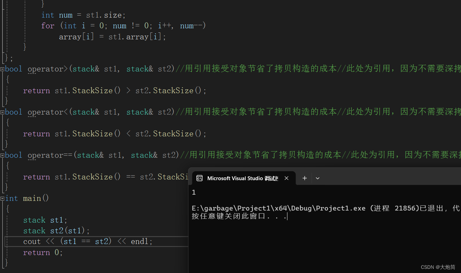Open the console tab dropdown chevron
Screen dimensions: 461x273
(x=318, y=178)
